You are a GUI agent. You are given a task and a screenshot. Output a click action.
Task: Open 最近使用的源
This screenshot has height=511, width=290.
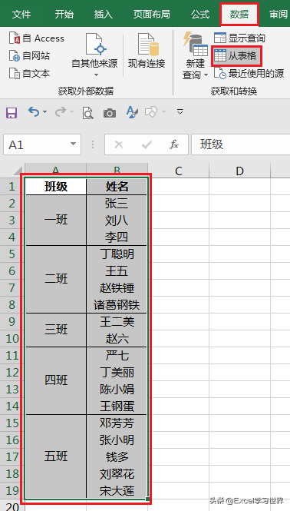tap(249, 73)
